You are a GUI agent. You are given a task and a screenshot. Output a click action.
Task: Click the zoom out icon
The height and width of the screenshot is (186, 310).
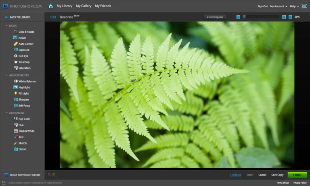[x=238, y=17]
